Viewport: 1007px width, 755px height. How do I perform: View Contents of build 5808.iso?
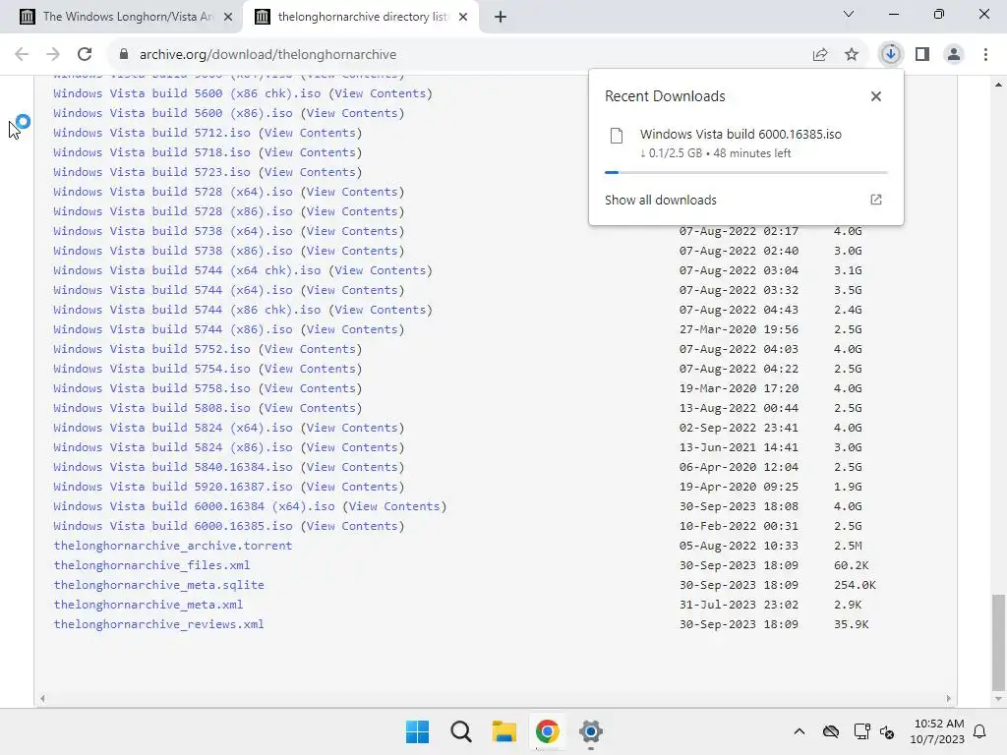(310, 408)
